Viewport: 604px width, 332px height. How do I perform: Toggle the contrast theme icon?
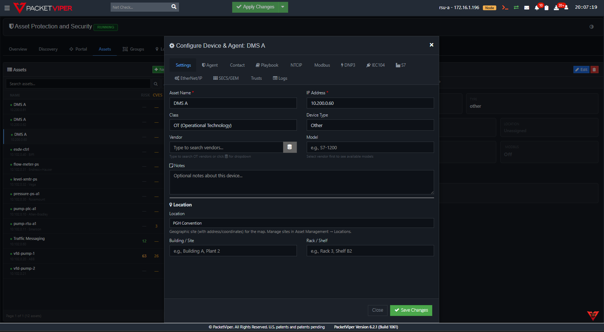(592, 27)
